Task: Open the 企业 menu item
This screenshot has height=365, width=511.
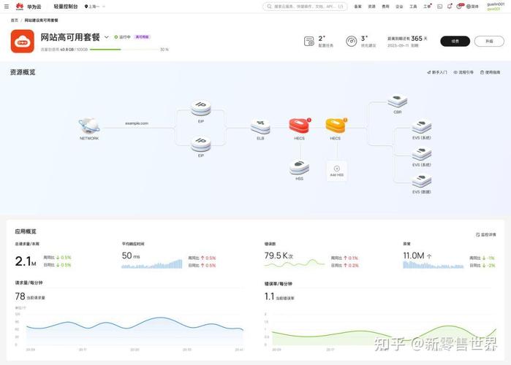Action: (x=399, y=6)
